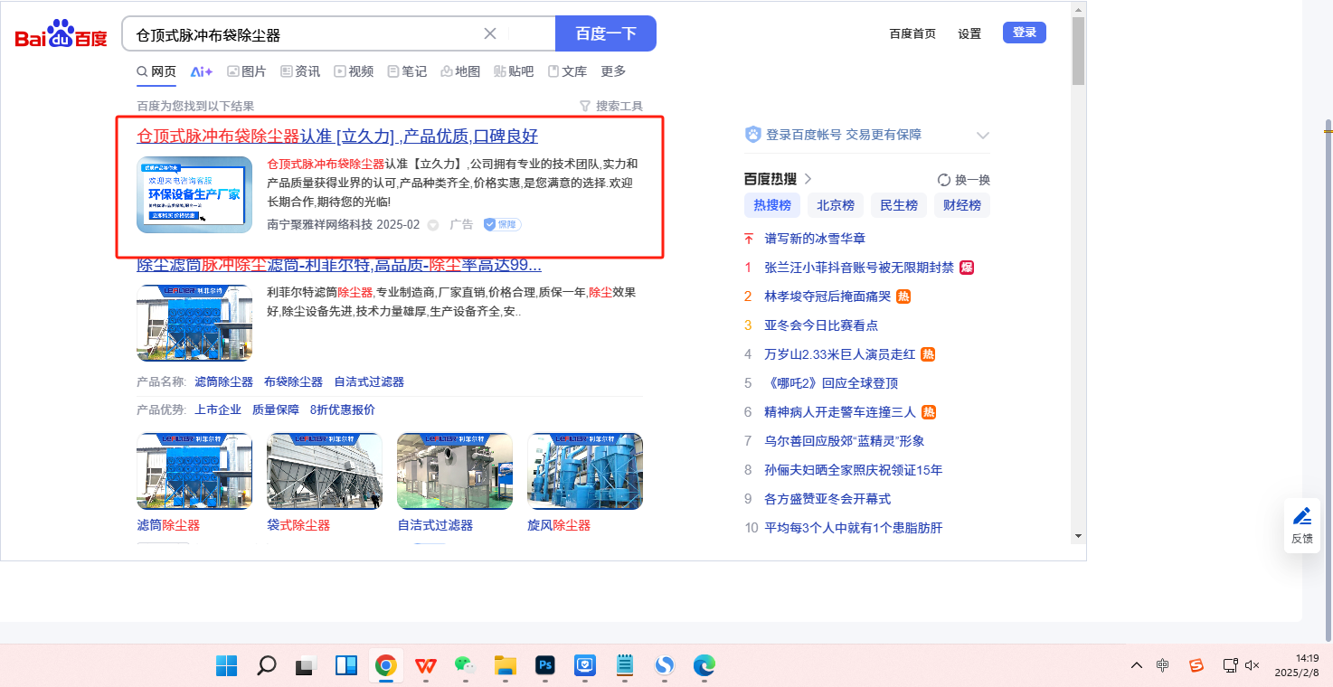Click the page's vertical scrollbar thumb
Screen dimensions: 1333x687
click(1077, 51)
